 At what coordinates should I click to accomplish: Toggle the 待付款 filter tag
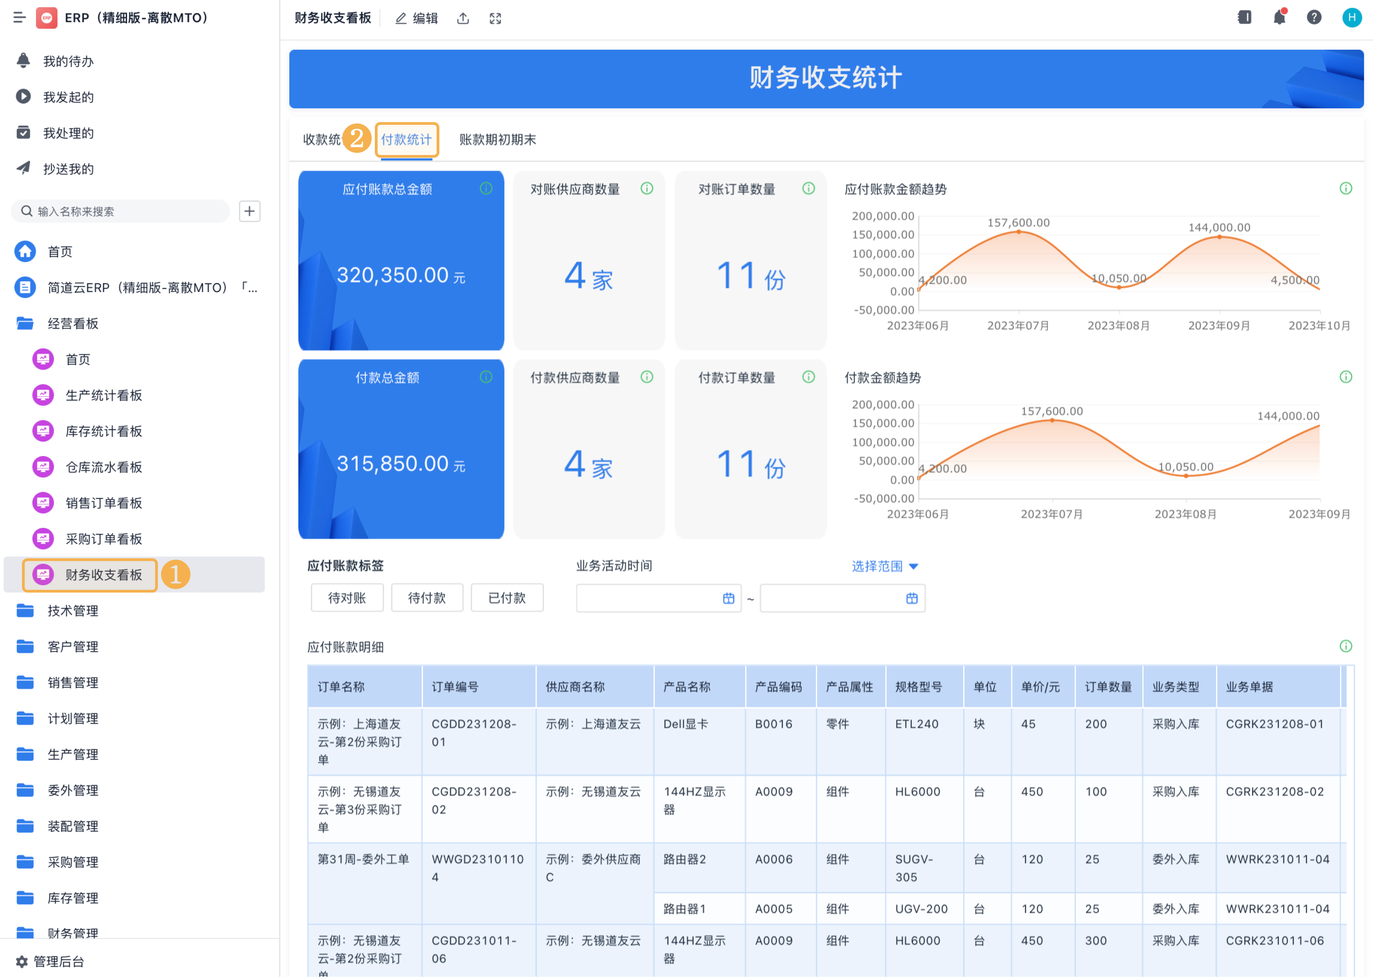(427, 598)
